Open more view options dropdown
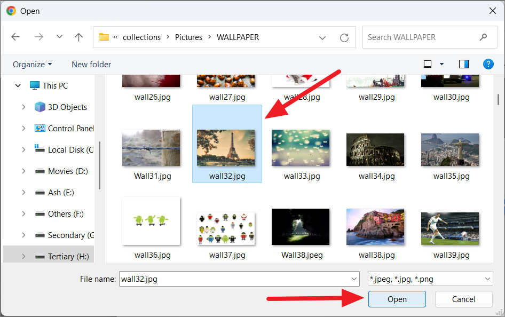Screen dimensions: 505x317 click(441, 64)
